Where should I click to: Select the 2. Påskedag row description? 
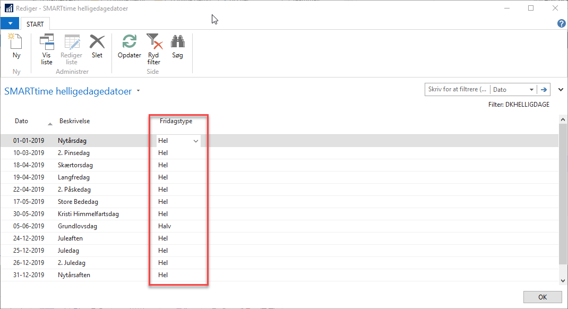coord(74,190)
